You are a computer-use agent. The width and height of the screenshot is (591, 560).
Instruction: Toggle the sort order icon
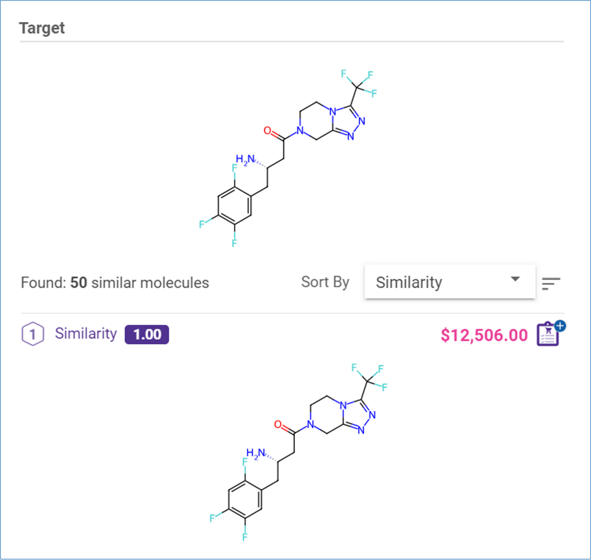[551, 283]
